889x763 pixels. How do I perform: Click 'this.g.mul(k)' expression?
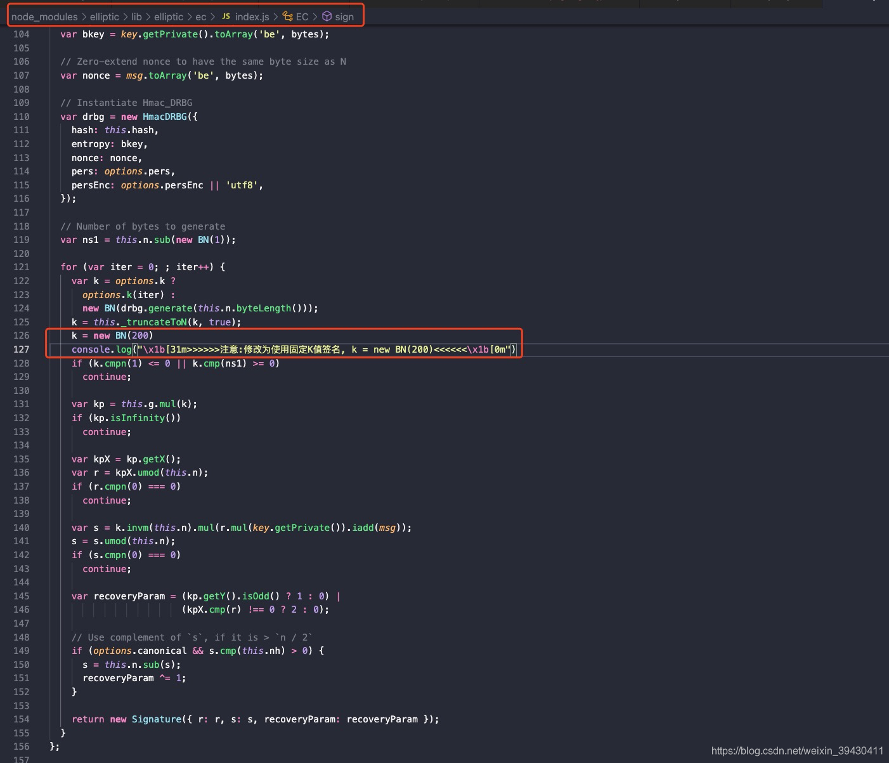157,404
